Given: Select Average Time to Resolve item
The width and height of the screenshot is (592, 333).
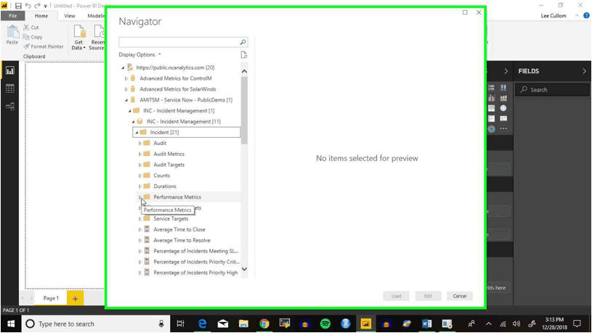Looking at the screenshot, I should (182, 240).
